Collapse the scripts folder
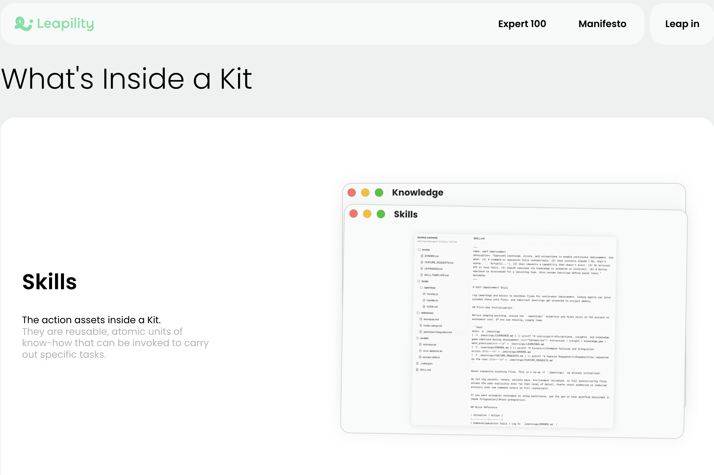Viewport: 714px width, 475px height. [x=422, y=338]
